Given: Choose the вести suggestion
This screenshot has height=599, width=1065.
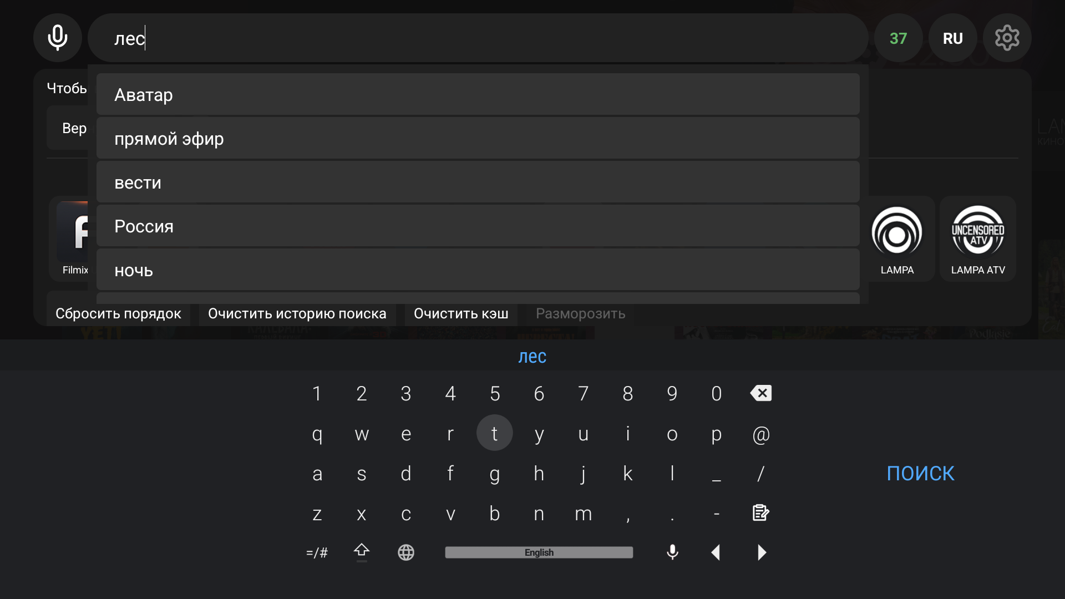Looking at the screenshot, I should coord(478,182).
